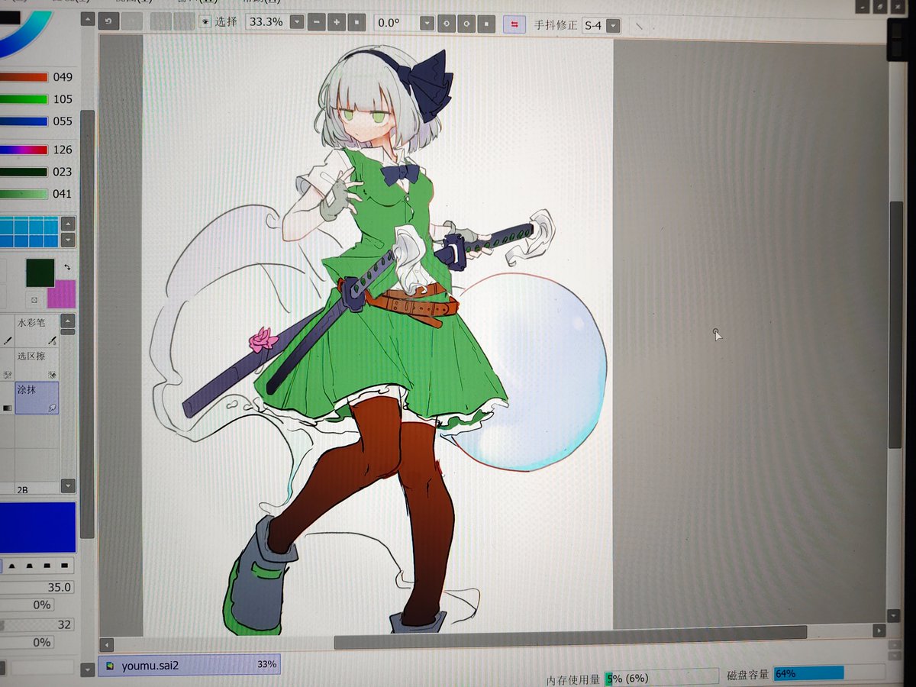Viewport: 916px width, 687px height.
Task: Adjust the red slider showing 049
Action: (x=24, y=77)
